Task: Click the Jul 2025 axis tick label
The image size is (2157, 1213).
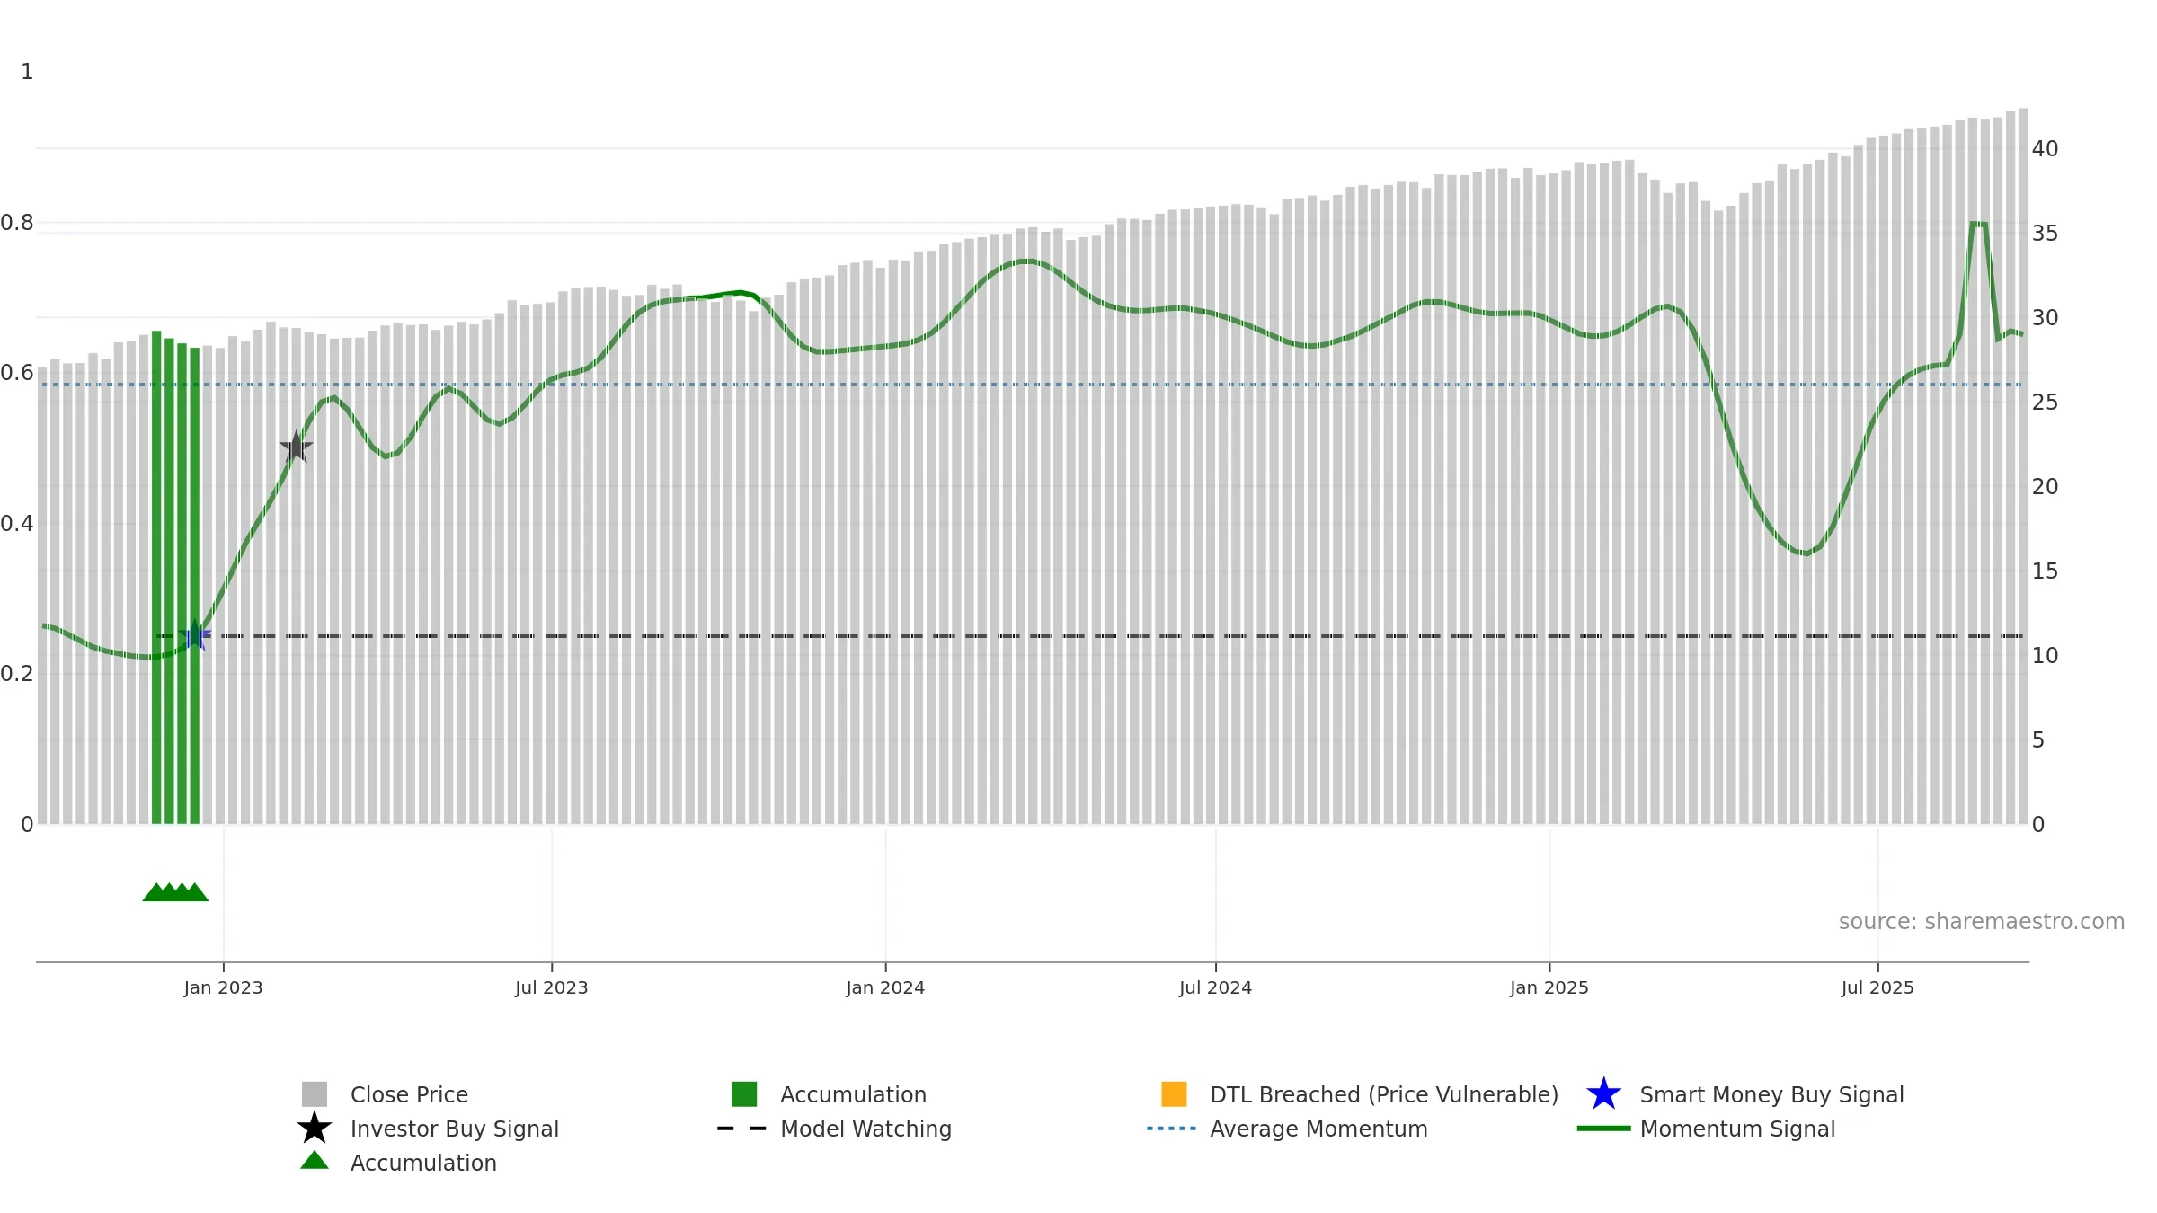Action: pos(1877,987)
